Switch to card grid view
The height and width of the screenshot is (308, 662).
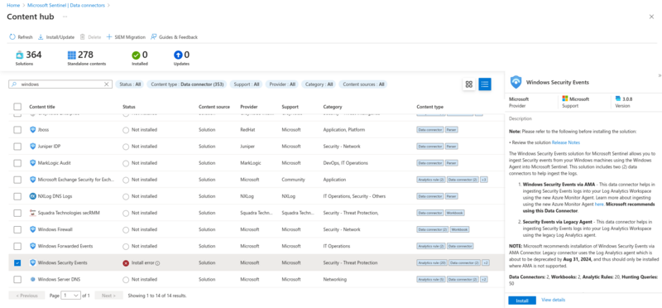coord(468,84)
